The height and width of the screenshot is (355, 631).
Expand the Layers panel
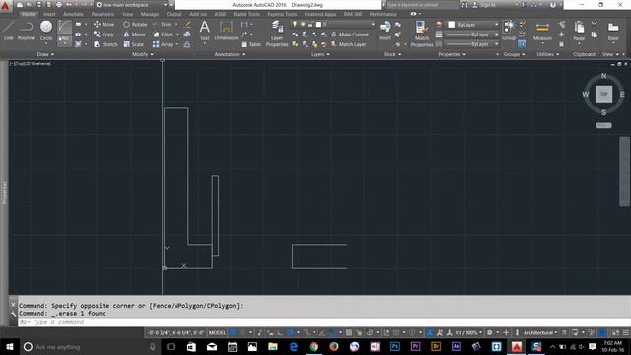(319, 54)
